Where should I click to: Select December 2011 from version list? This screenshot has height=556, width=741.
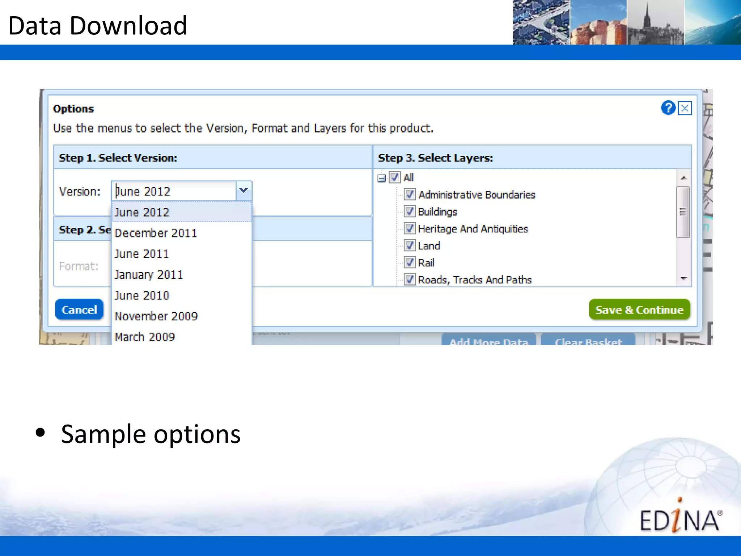182,233
